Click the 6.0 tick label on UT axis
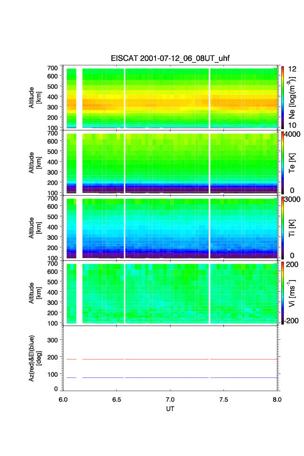The height and width of the screenshot is (456, 304). [x=63, y=399]
